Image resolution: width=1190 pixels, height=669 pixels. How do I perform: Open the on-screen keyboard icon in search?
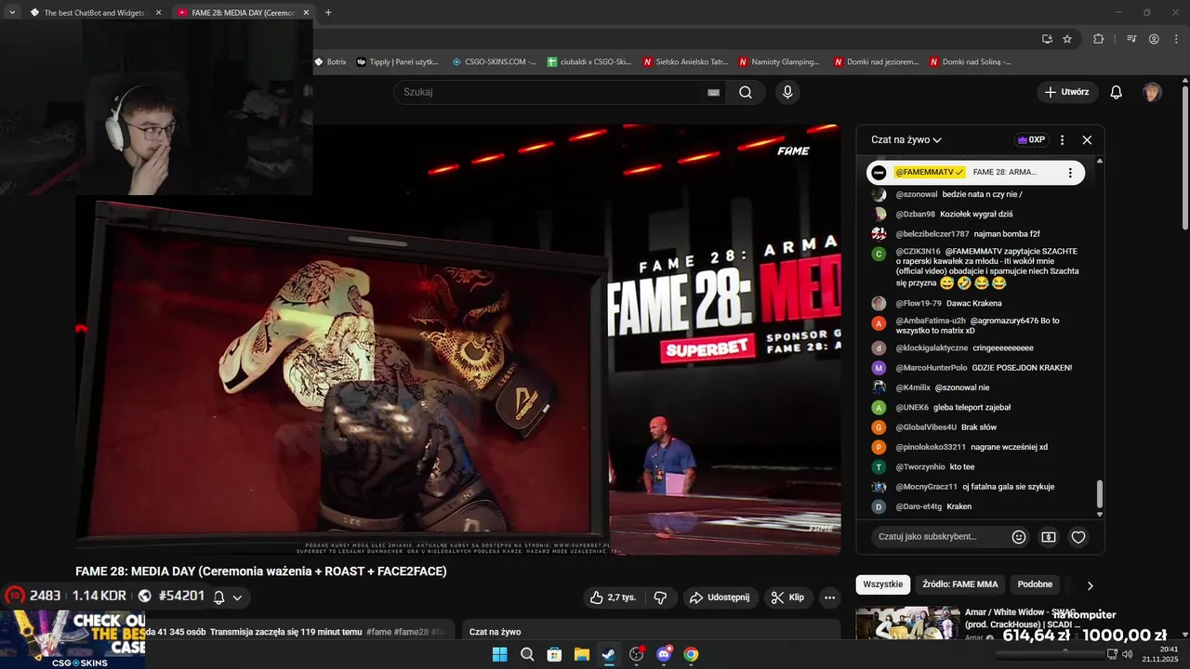pyautogui.click(x=713, y=92)
